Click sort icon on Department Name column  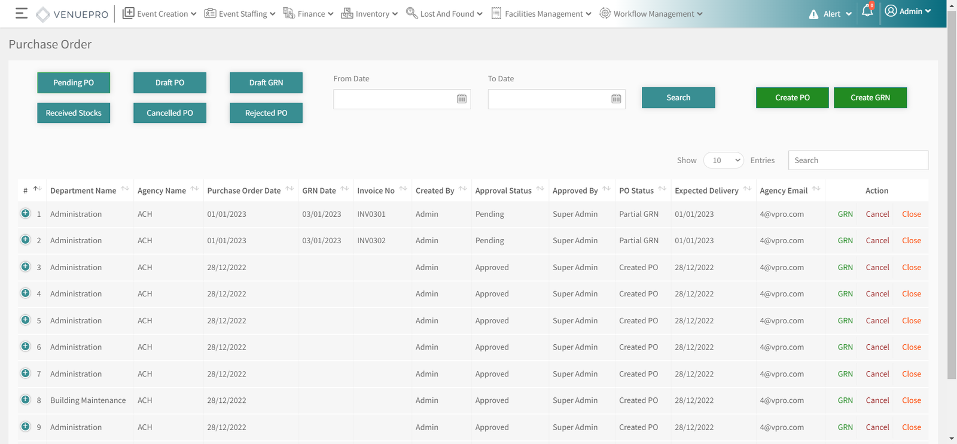tap(125, 189)
